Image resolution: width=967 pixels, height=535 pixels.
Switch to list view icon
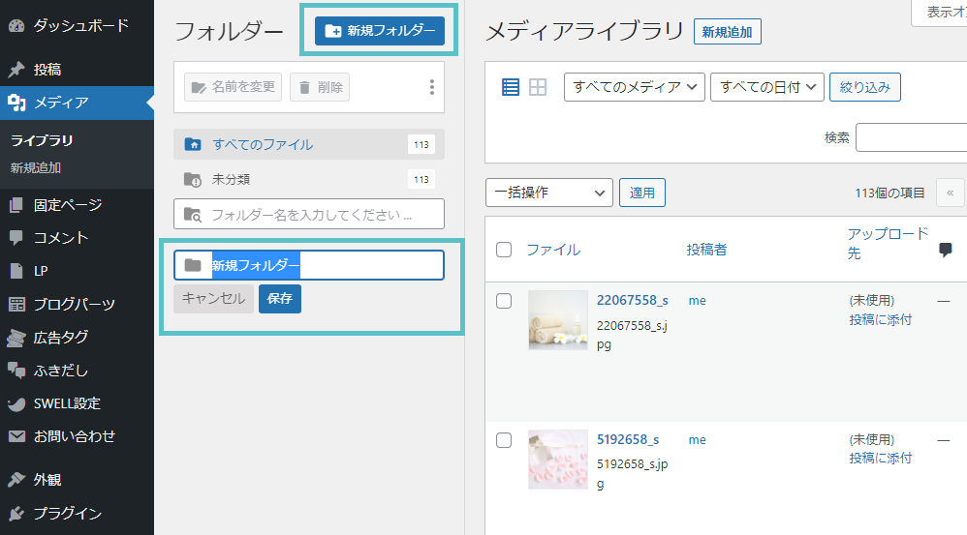(511, 87)
